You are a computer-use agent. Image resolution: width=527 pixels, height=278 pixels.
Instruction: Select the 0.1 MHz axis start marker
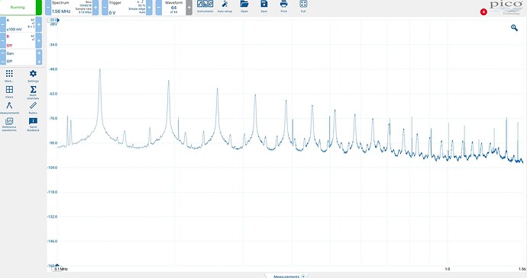click(60, 269)
